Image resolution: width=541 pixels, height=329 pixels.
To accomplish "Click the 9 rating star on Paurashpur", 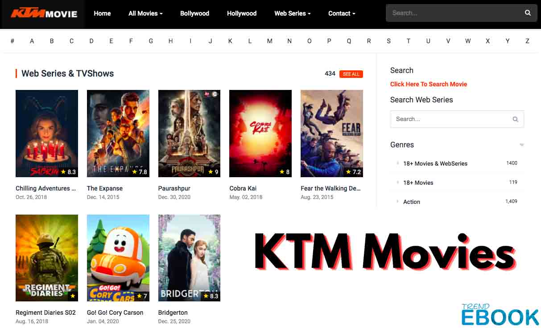I will tap(211, 172).
